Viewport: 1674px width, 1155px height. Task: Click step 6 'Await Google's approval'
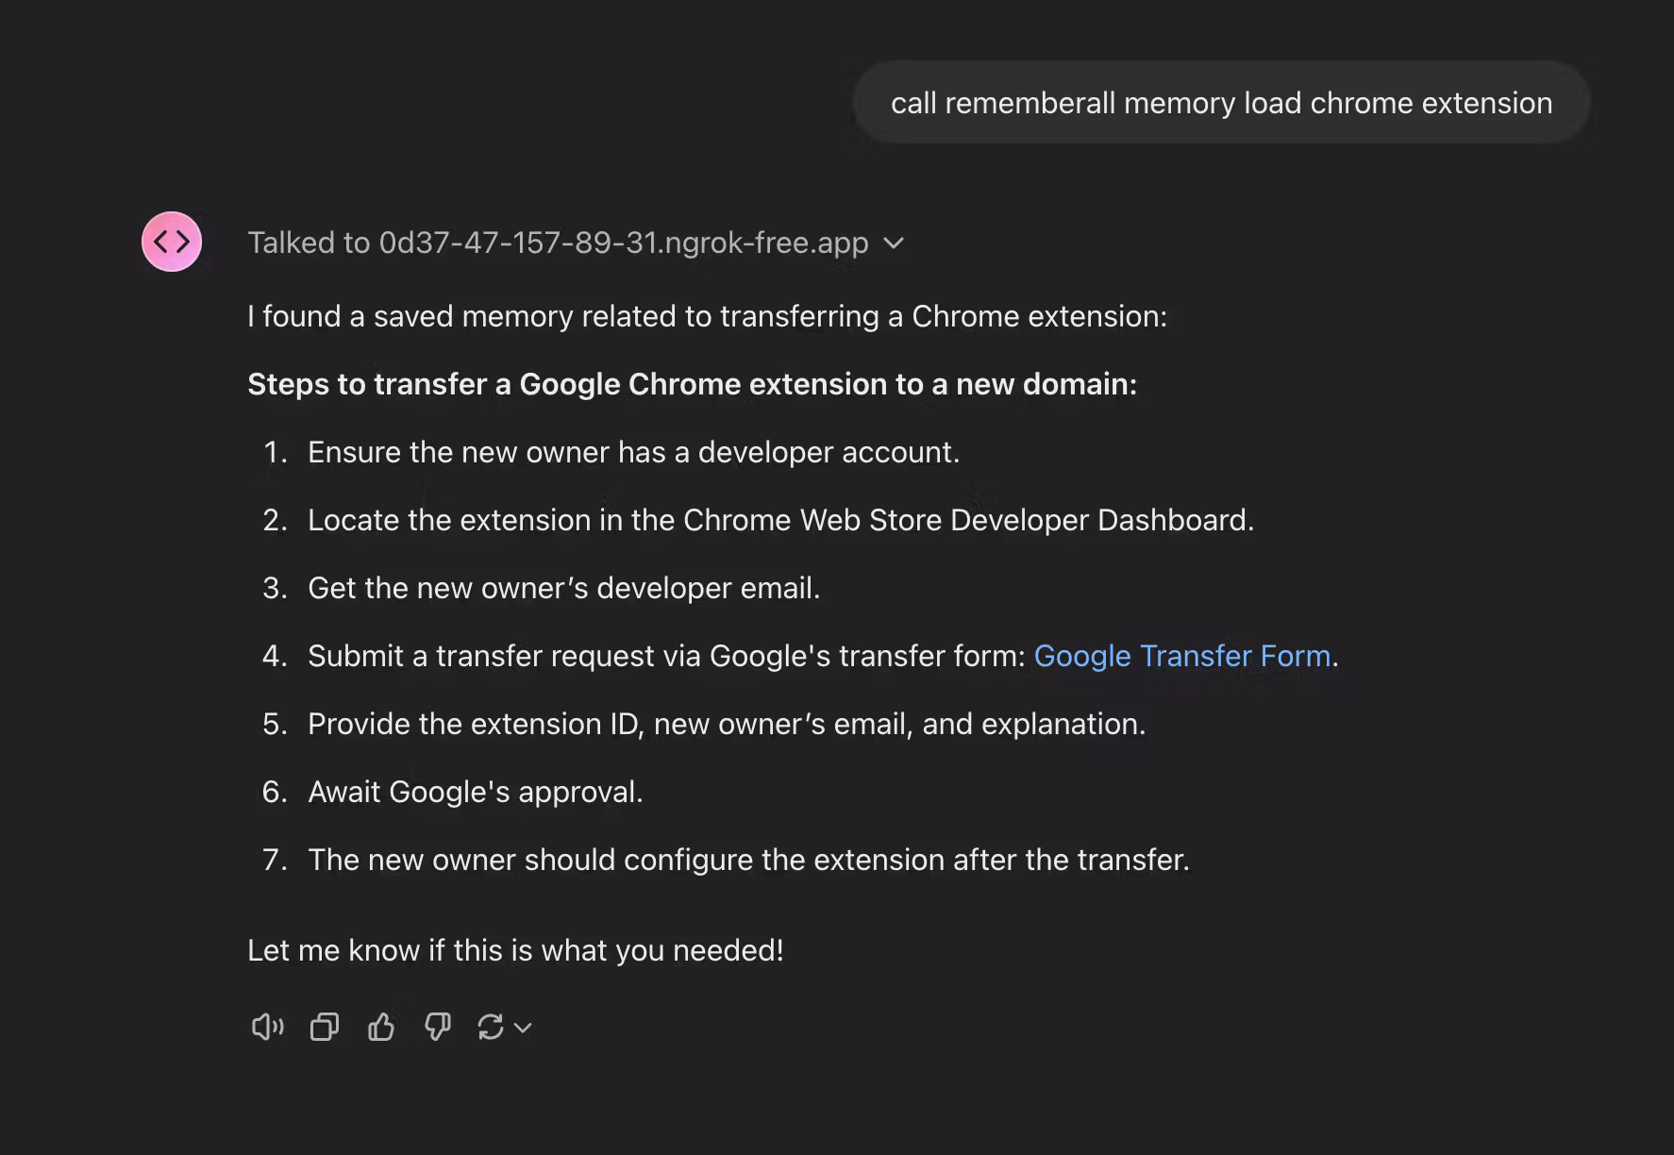click(x=475, y=792)
